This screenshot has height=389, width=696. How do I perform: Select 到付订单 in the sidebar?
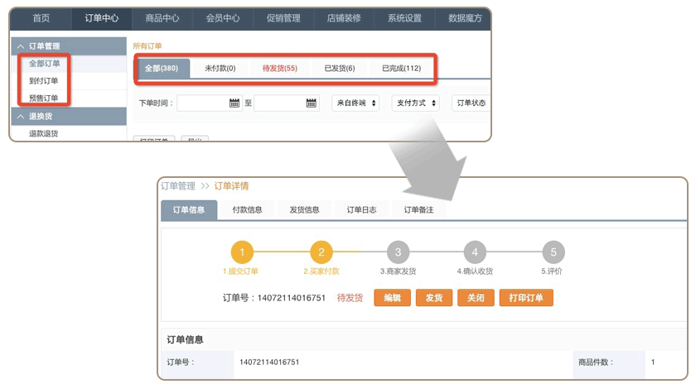click(x=43, y=81)
